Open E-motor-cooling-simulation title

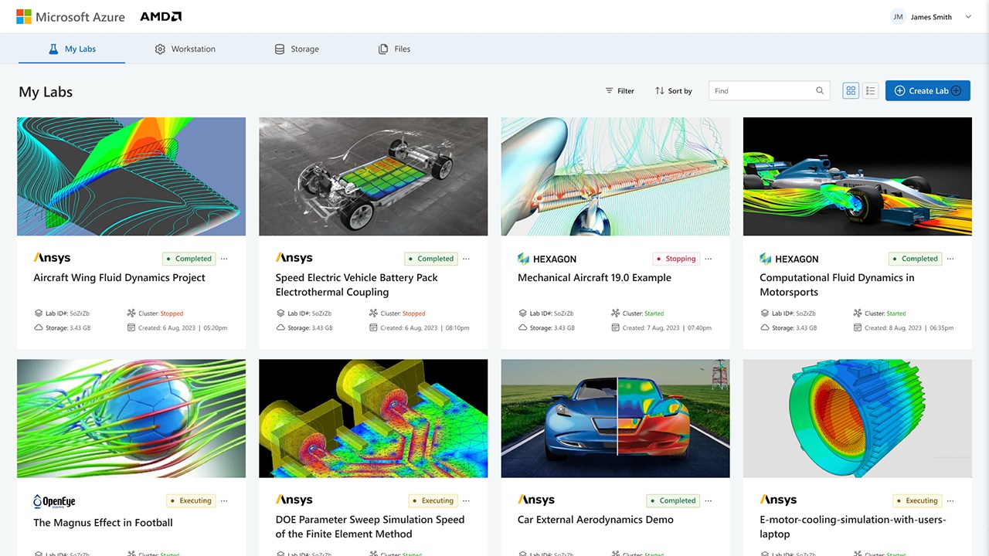point(853,527)
